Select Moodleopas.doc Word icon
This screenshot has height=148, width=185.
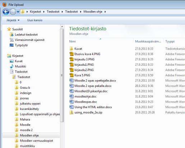71,102
